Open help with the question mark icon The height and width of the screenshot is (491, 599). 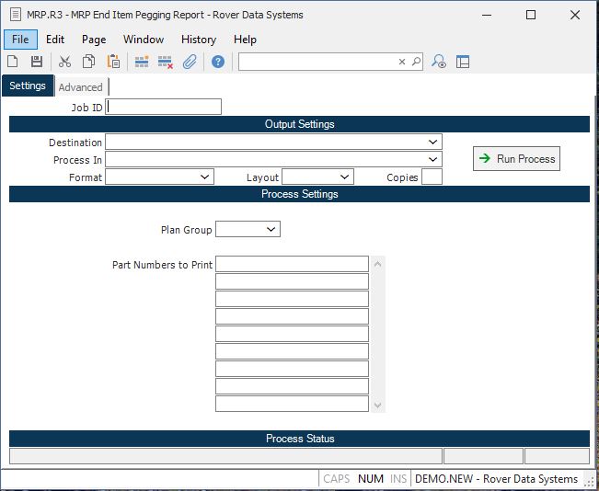coord(218,62)
